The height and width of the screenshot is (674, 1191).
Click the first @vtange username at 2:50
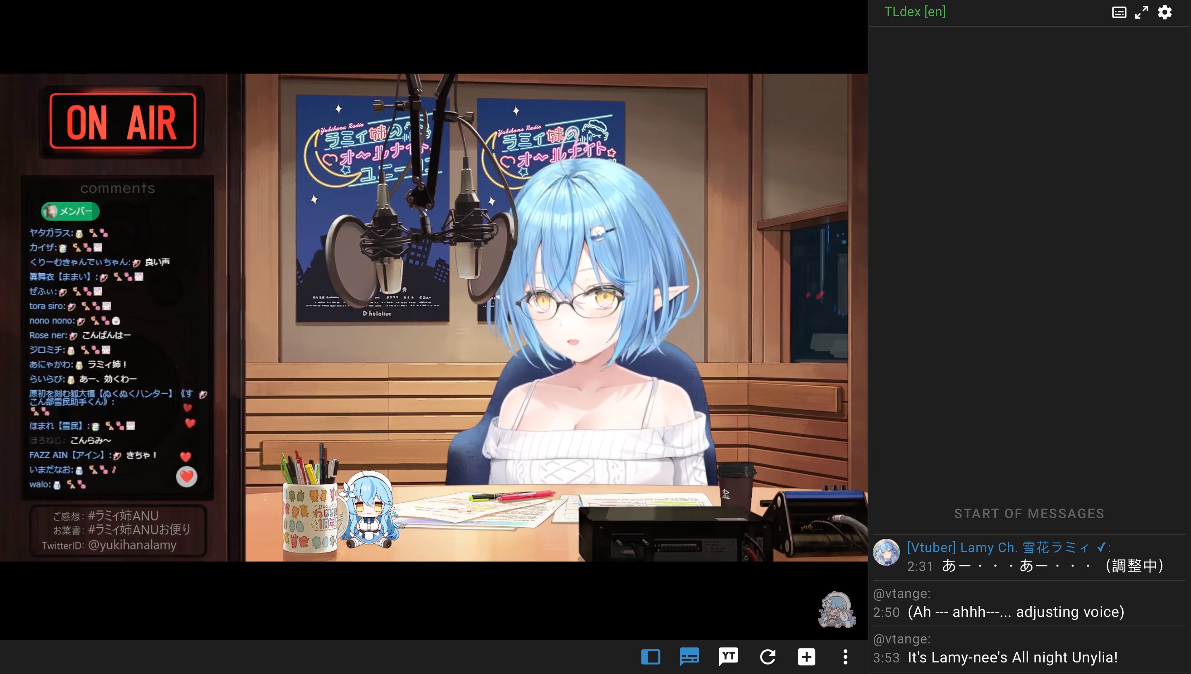[901, 593]
